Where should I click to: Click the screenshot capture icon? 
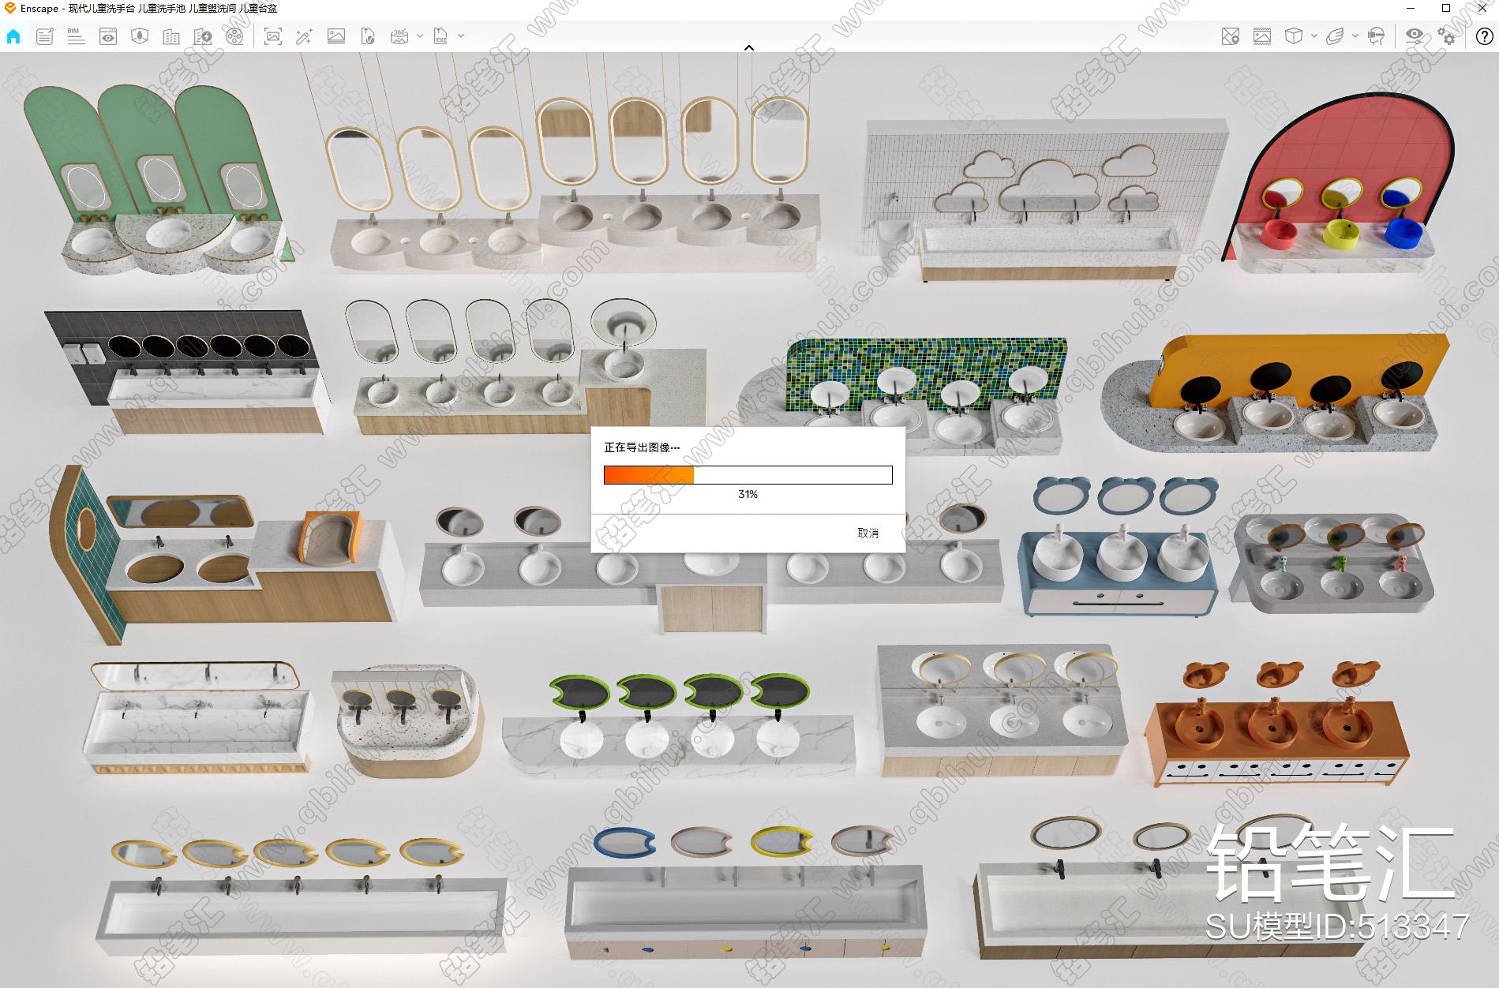273,36
